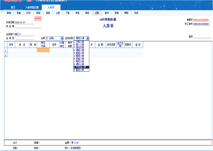This screenshot has height=151, width=213.
Task: Click the 业务员 input field
Action: 24,38
